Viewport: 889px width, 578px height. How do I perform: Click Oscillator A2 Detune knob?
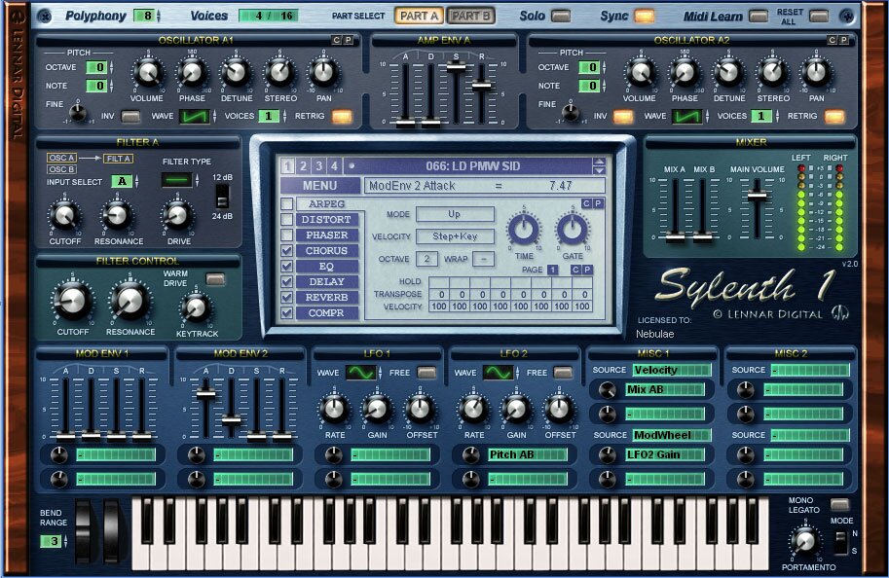[728, 73]
